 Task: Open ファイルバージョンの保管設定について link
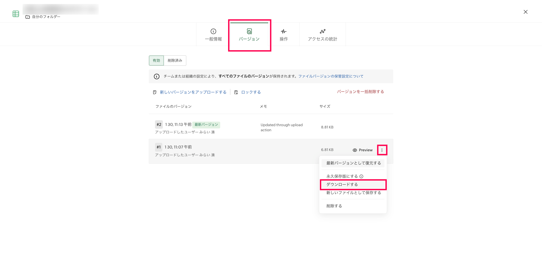(x=331, y=76)
